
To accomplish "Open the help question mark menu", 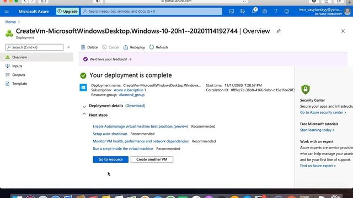I will pos(276,11).
